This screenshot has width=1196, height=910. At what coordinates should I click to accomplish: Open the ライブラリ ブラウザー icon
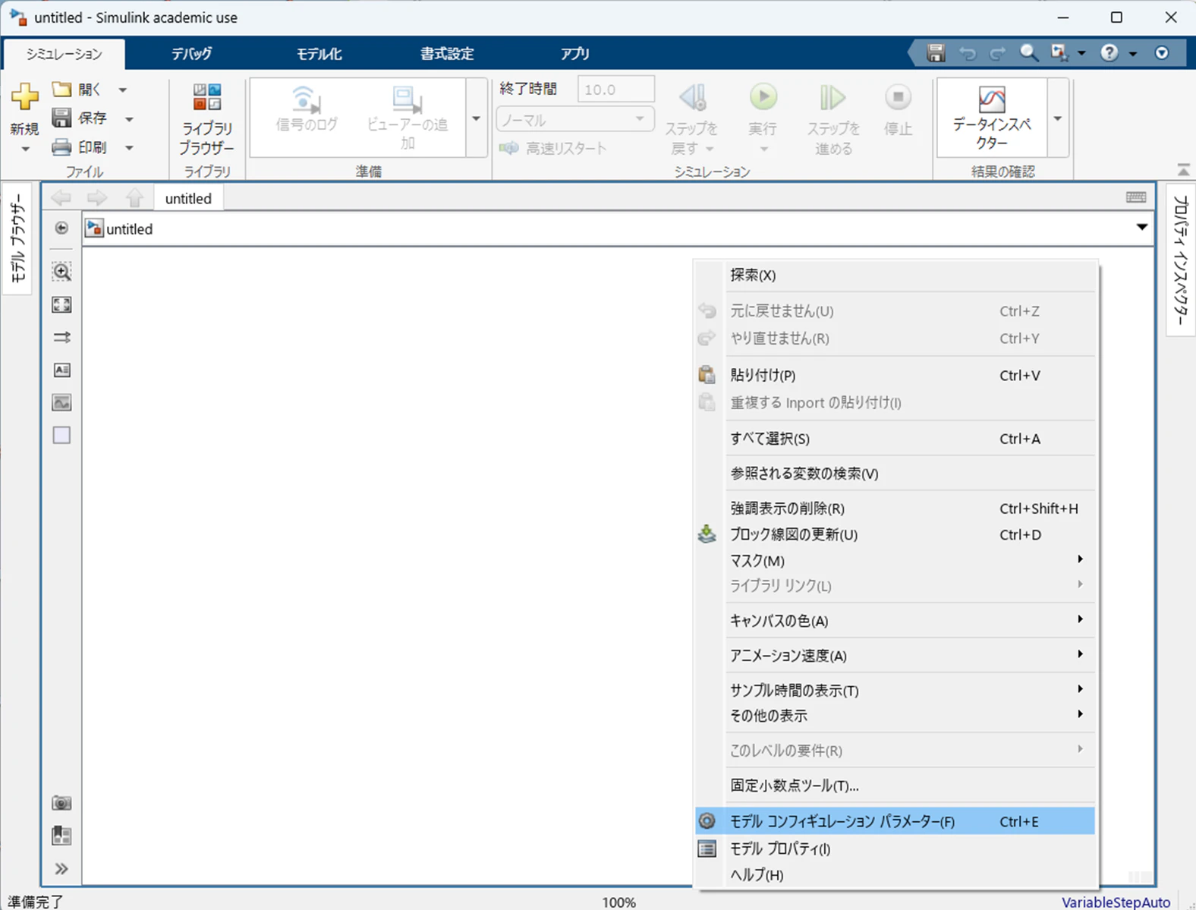pos(206,97)
